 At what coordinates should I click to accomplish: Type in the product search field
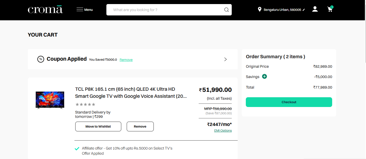(x=165, y=10)
